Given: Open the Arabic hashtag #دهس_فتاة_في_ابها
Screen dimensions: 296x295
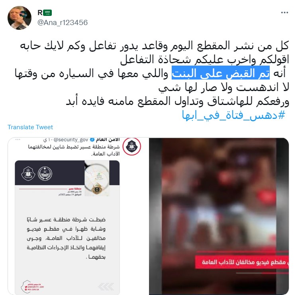Looking at the screenshot, I should pos(233,115).
